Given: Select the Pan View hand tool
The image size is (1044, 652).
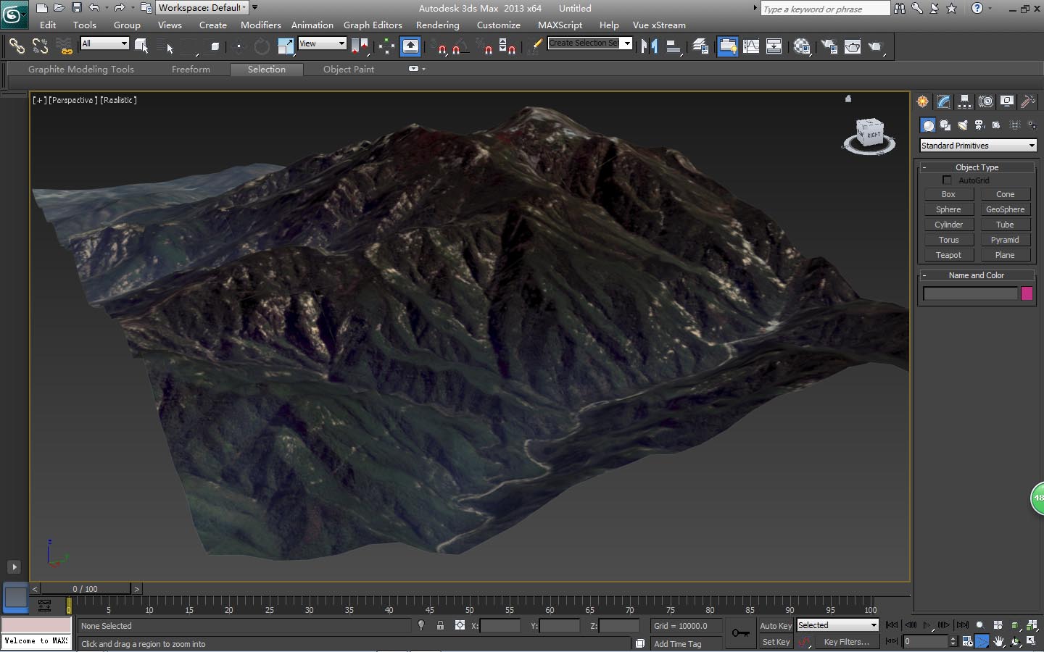Looking at the screenshot, I should [x=999, y=642].
